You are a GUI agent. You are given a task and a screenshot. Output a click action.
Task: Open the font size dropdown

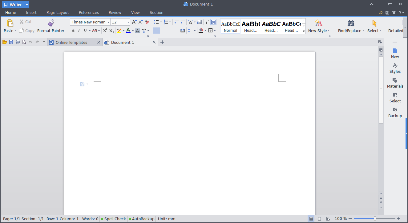pos(128,22)
